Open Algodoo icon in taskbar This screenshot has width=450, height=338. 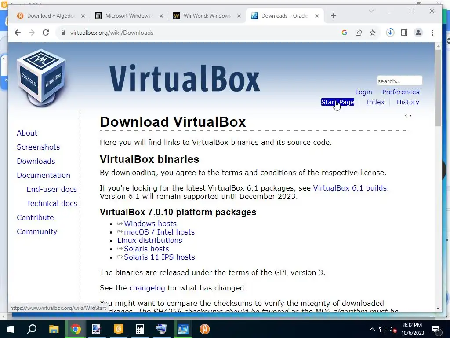[205, 329]
